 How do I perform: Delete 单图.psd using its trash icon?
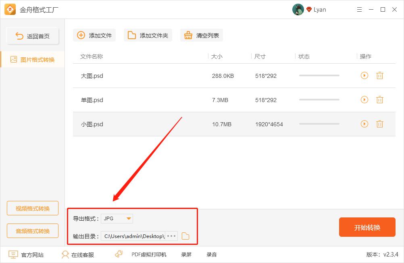coord(379,100)
